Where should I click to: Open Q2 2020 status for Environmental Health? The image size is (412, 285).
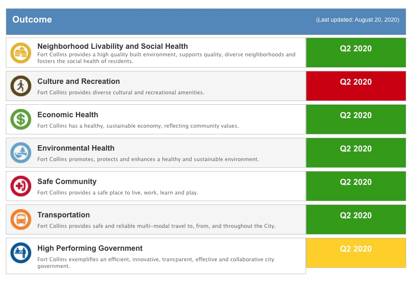coord(356,149)
